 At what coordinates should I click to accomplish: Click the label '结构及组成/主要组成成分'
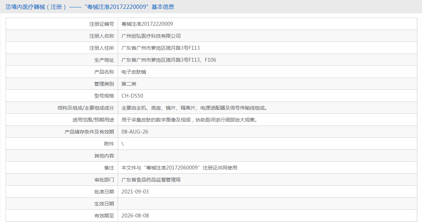pyautogui.click(x=86, y=108)
